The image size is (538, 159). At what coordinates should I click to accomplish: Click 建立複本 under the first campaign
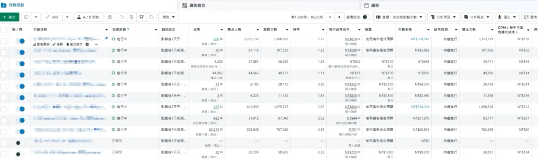[x=74, y=44]
